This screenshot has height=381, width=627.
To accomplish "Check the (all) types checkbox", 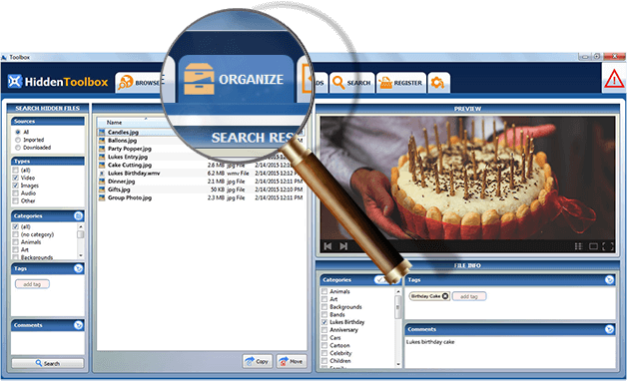I will (16, 171).
